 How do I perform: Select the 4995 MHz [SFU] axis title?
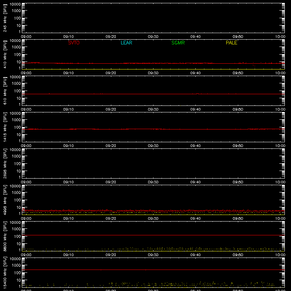[x=5, y=200]
